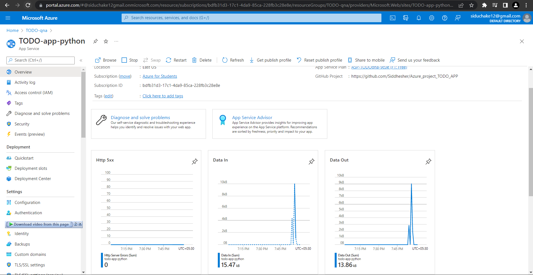
Task: Focus the global search resources box
Action: point(252,18)
